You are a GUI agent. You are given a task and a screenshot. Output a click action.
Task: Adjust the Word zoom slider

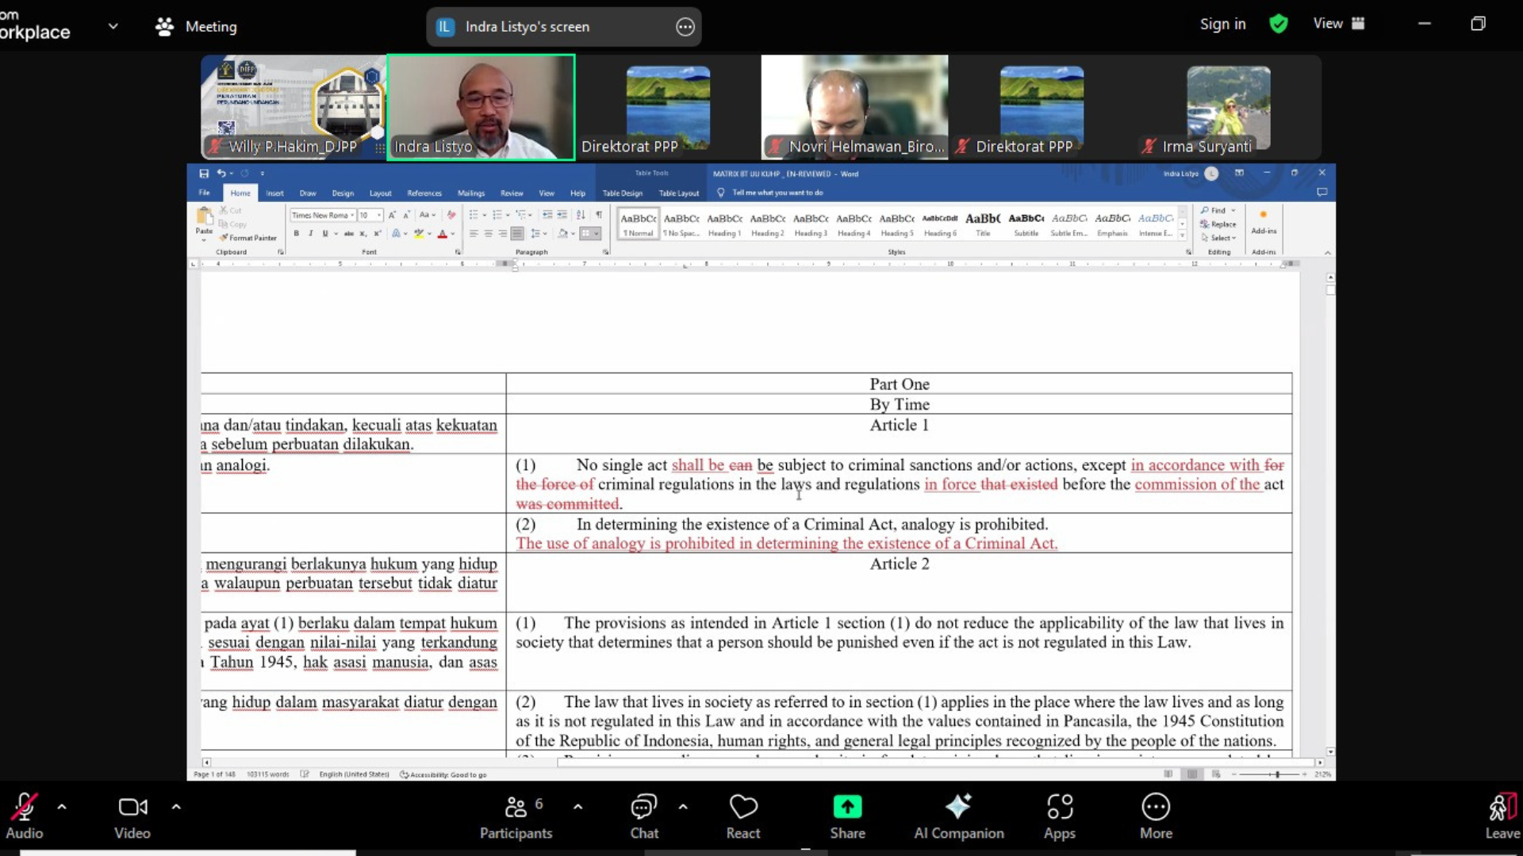(x=1277, y=774)
